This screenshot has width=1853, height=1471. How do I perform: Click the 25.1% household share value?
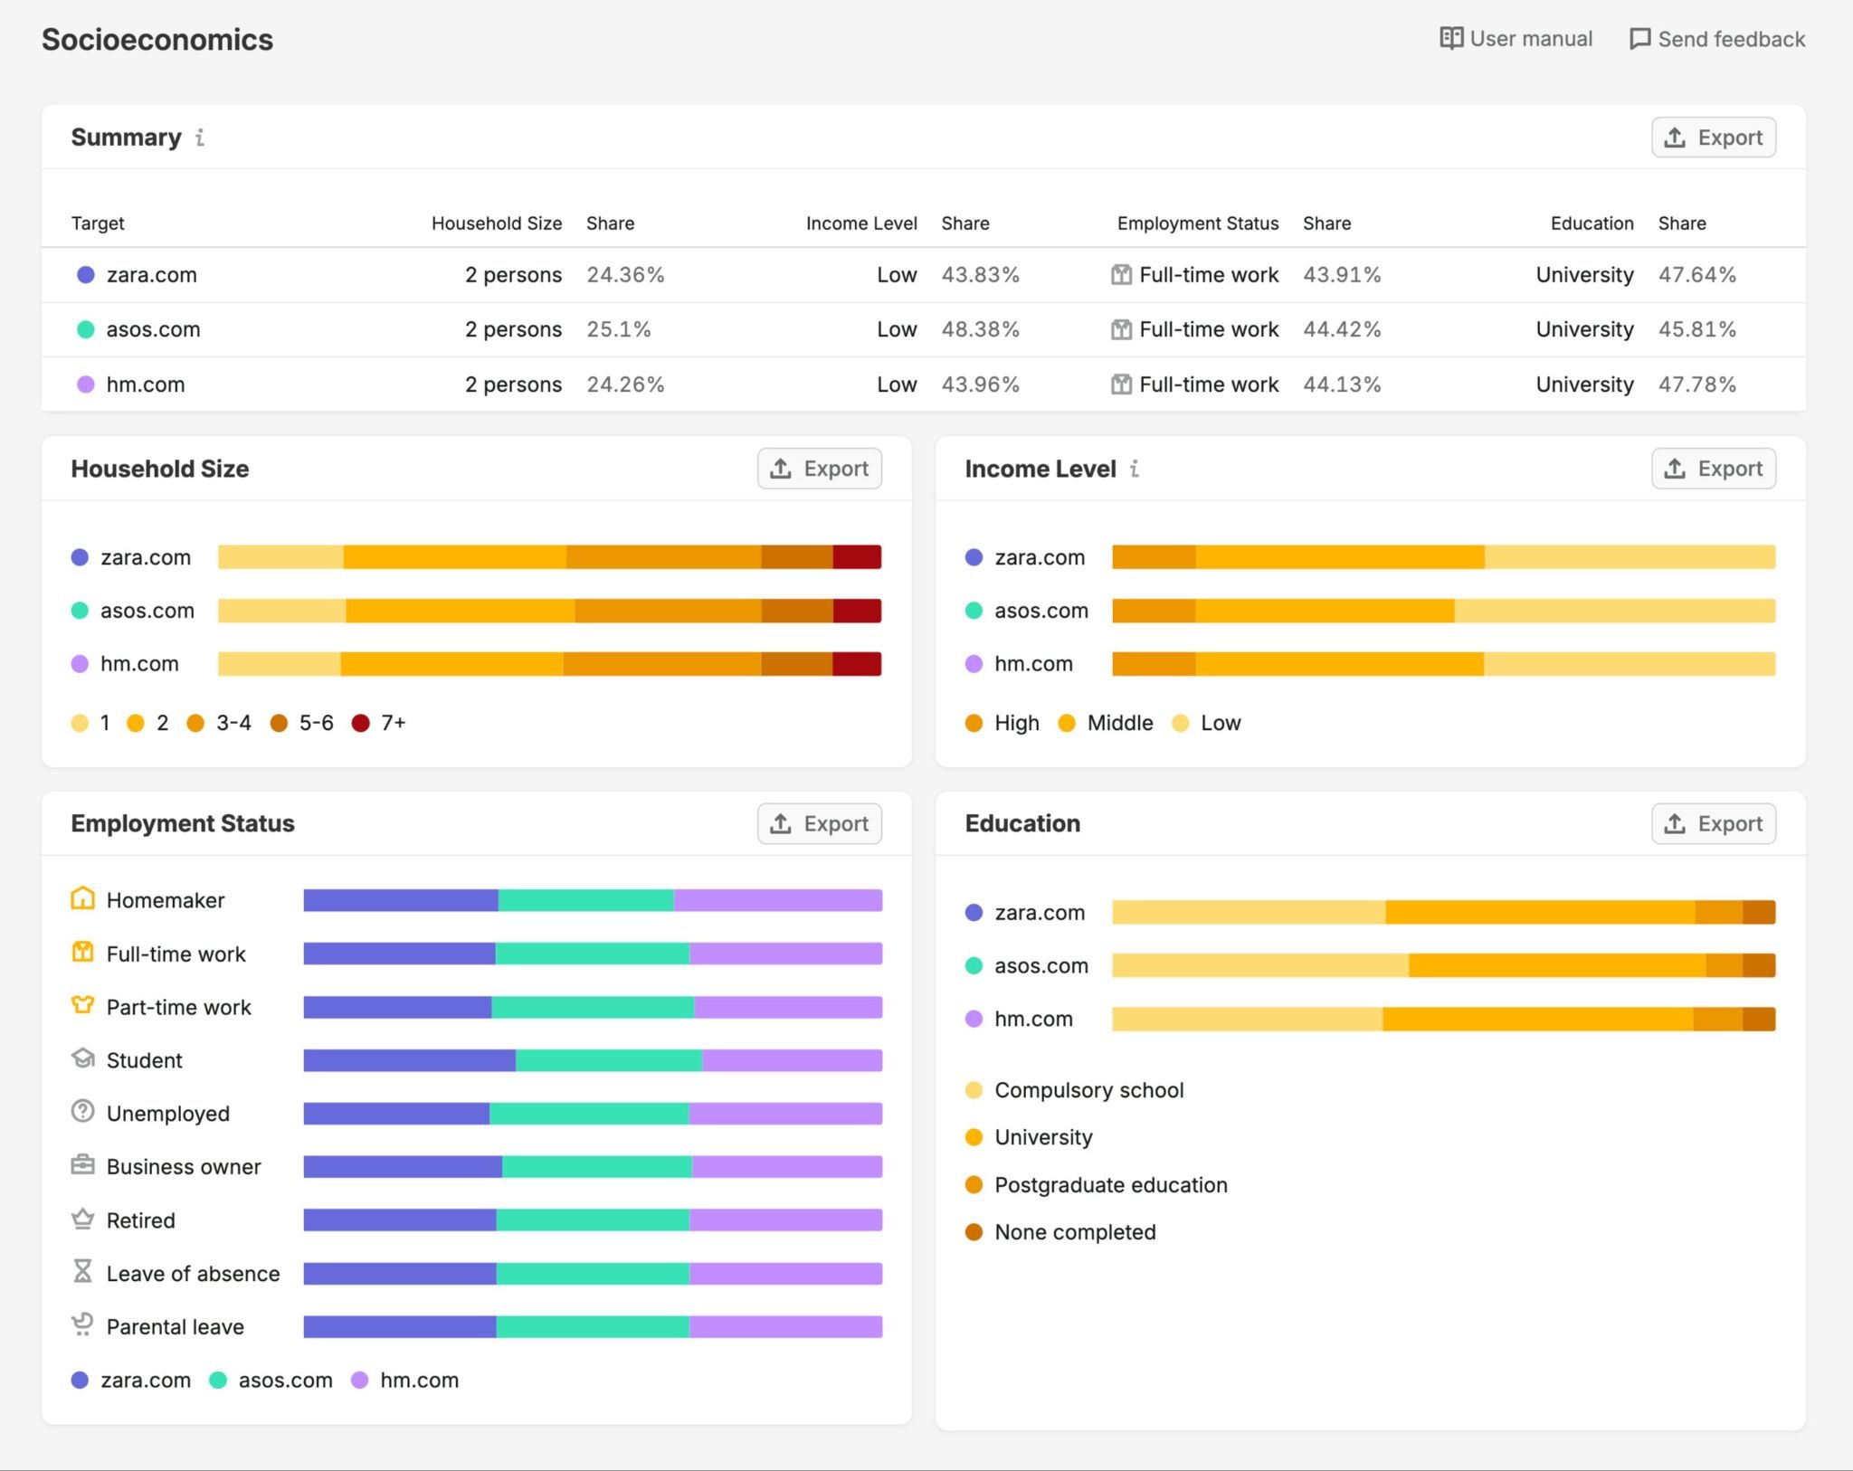point(619,329)
